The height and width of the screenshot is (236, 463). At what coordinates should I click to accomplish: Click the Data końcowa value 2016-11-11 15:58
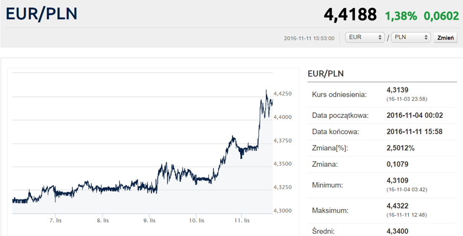[414, 132]
